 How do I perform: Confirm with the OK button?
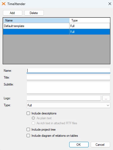(79, 144)
